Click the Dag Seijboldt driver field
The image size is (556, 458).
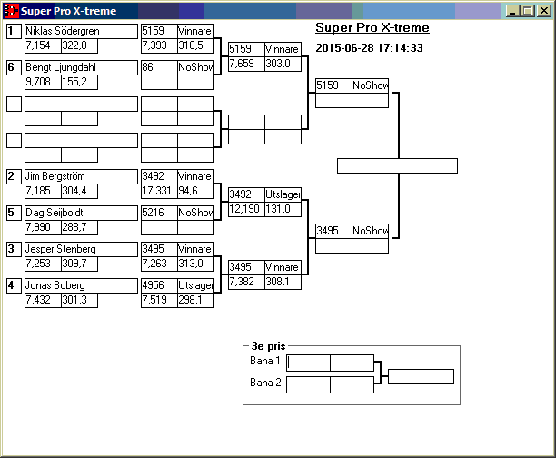coord(80,213)
